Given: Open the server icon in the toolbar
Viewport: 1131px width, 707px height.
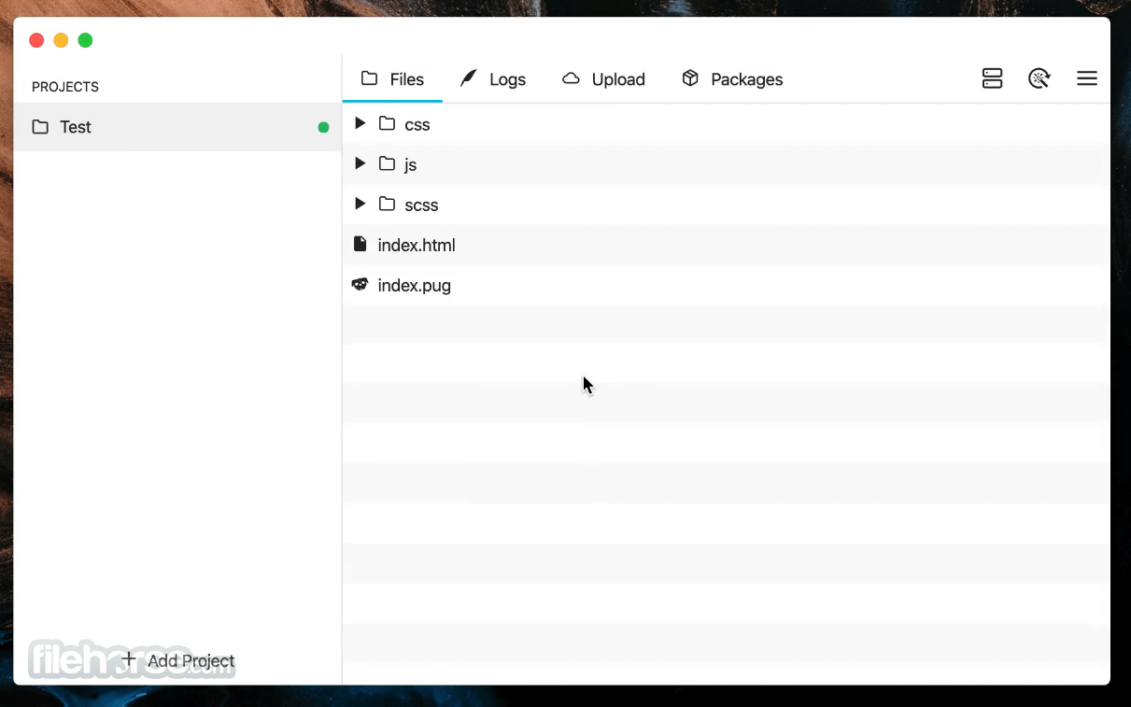Looking at the screenshot, I should click(992, 78).
